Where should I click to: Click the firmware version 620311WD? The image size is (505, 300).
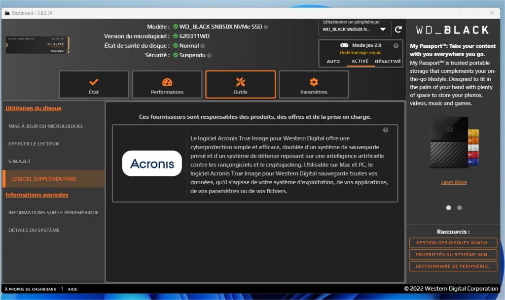coord(194,36)
